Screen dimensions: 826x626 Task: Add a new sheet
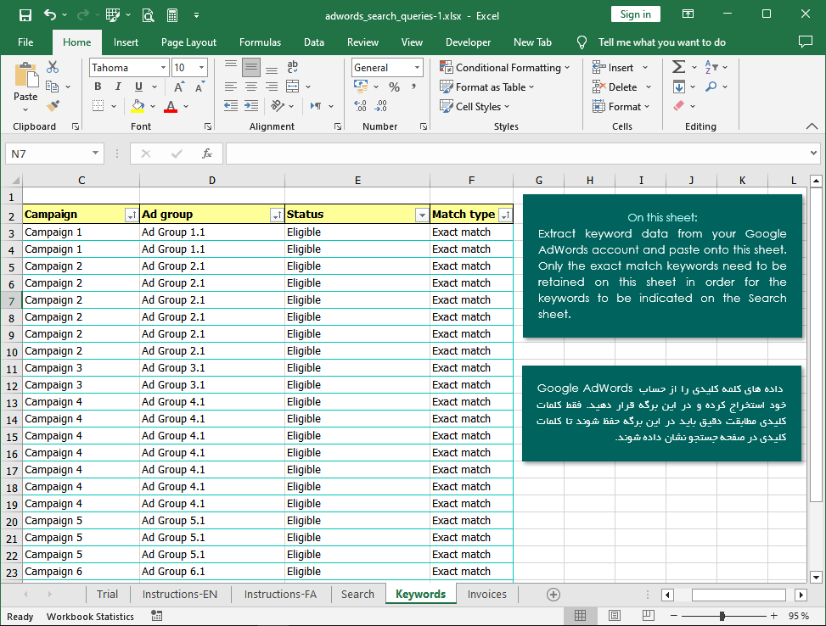click(553, 595)
